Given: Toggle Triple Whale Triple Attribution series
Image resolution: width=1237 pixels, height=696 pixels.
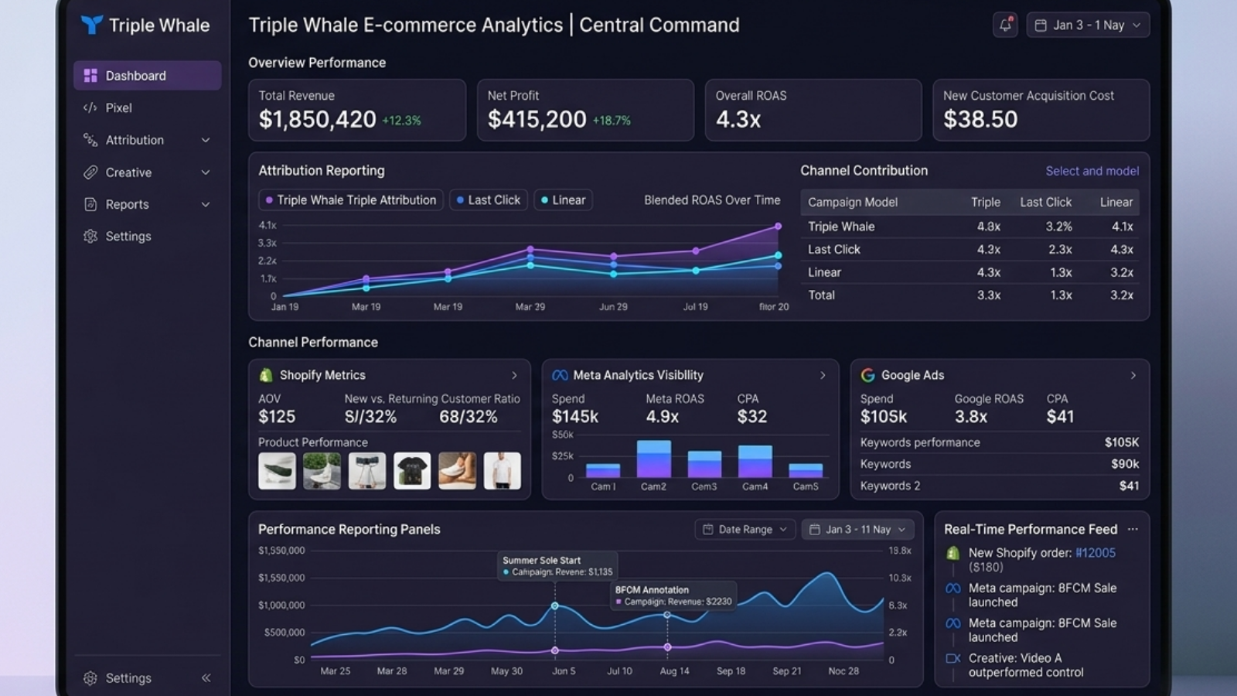Looking at the screenshot, I should tap(351, 200).
